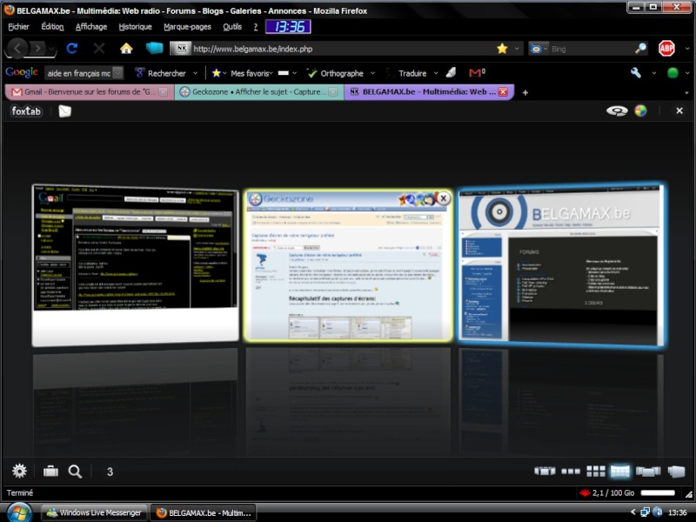Expand the address bar URL dropdown
The height and width of the screenshot is (522, 696).
pos(517,49)
